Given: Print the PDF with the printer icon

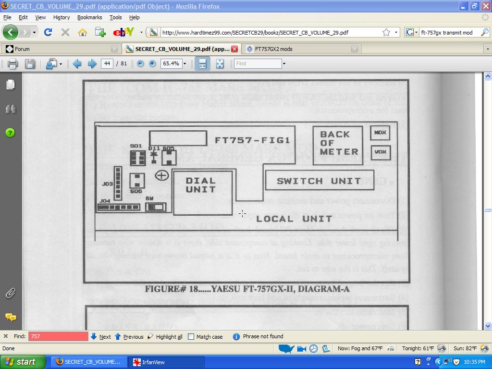Looking at the screenshot, I should point(13,64).
